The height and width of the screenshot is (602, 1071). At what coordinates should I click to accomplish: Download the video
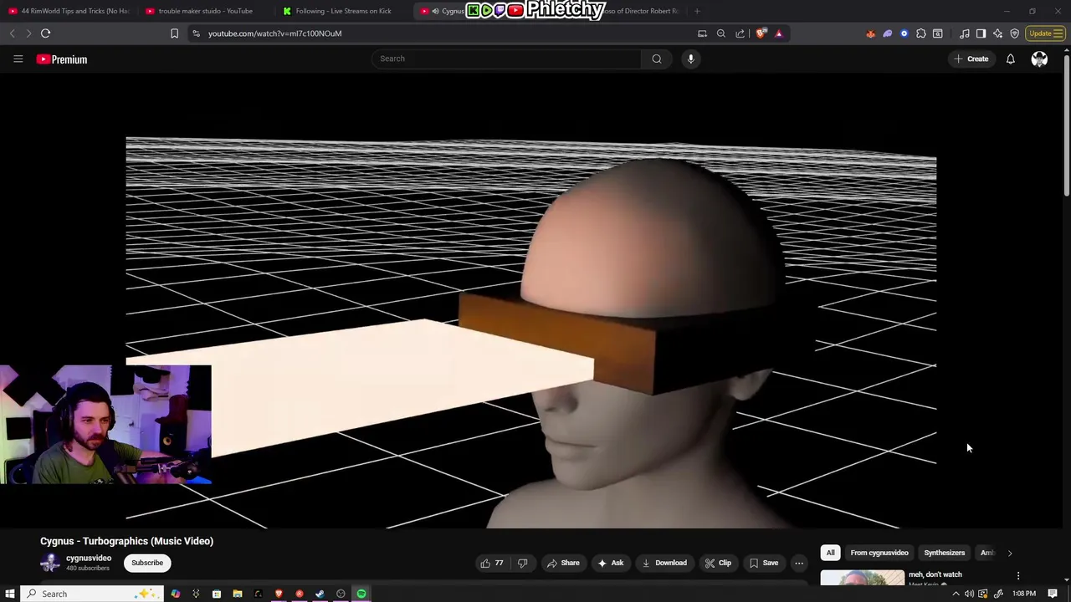[664, 563]
